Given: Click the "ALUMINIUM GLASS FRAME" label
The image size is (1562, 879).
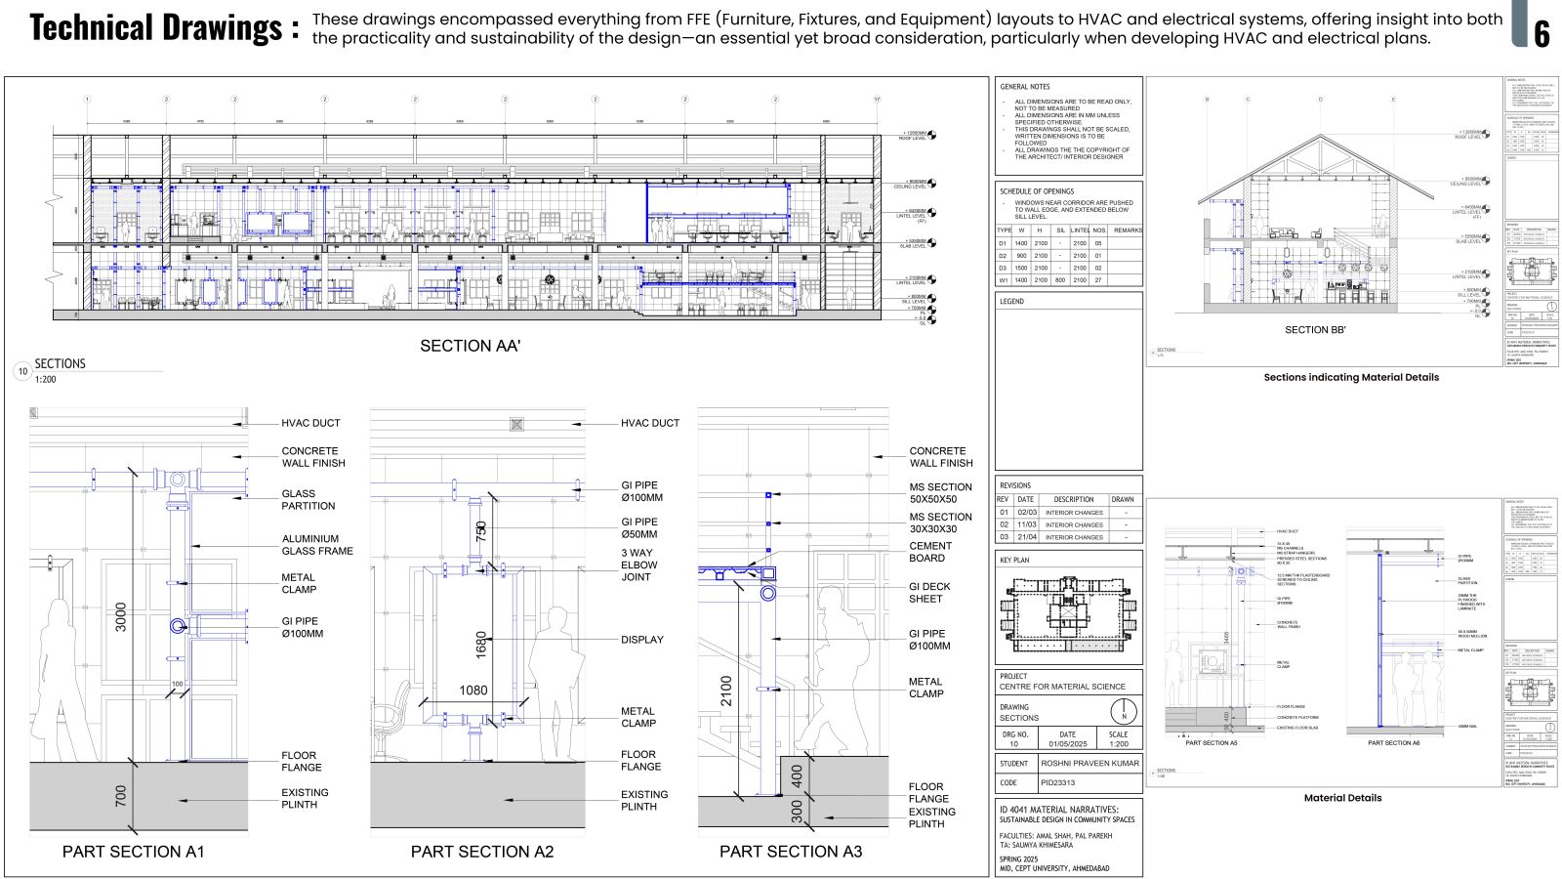Looking at the screenshot, I should tap(317, 545).
